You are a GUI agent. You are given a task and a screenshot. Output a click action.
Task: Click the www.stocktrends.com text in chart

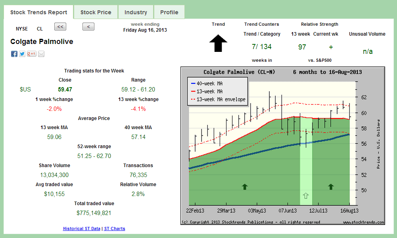pyautogui.click(x=364, y=222)
